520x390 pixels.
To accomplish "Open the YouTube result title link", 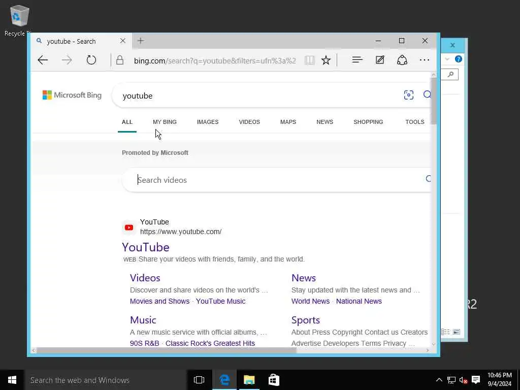I will [x=146, y=247].
